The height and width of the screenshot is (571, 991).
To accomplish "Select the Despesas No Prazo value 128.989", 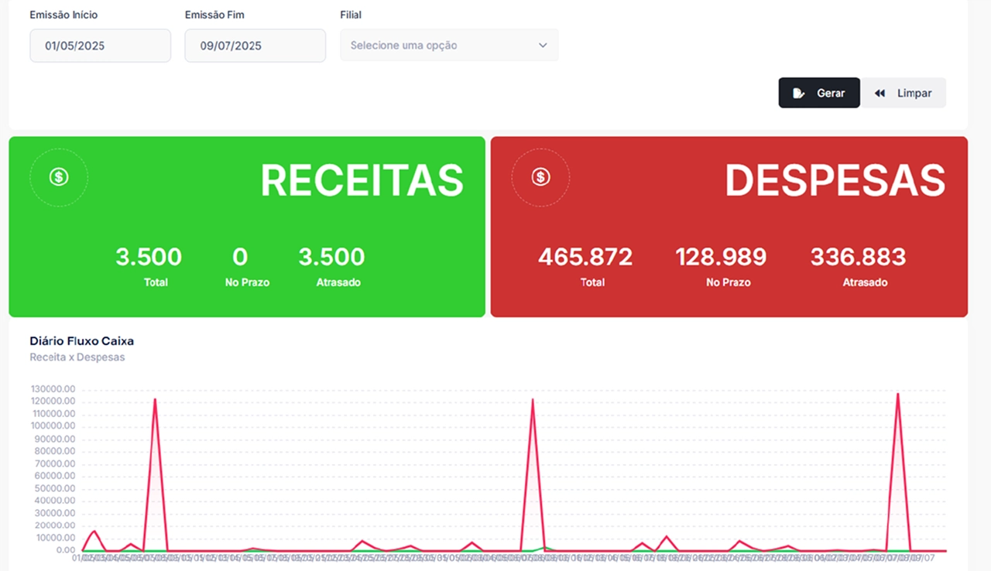I will (x=721, y=257).
